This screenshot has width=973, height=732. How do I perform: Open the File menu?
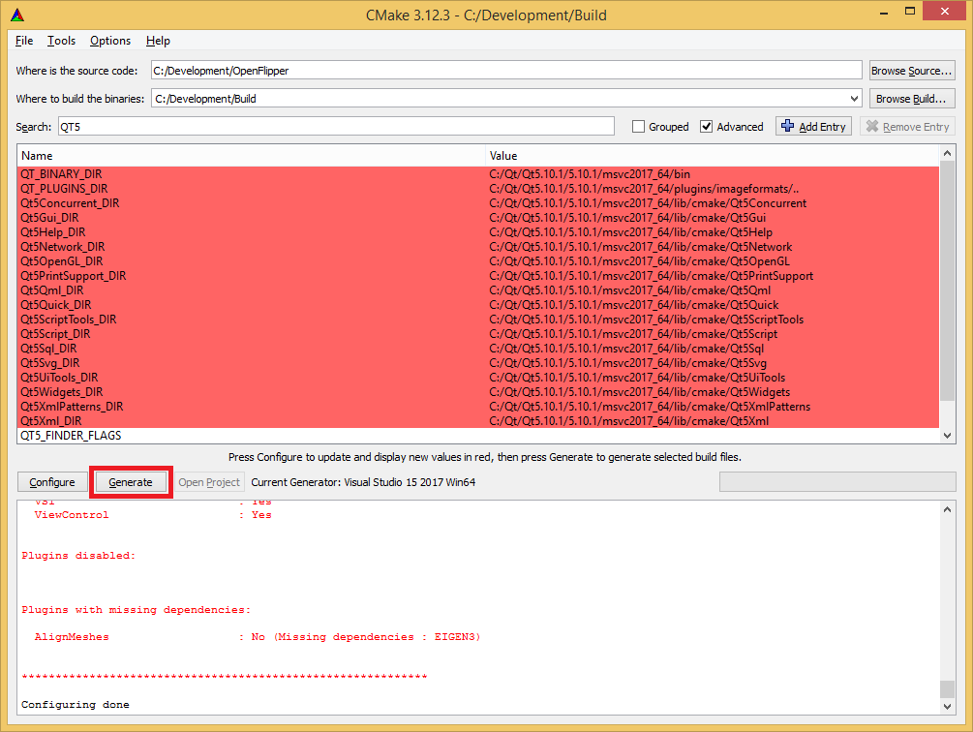coord(23,41)
